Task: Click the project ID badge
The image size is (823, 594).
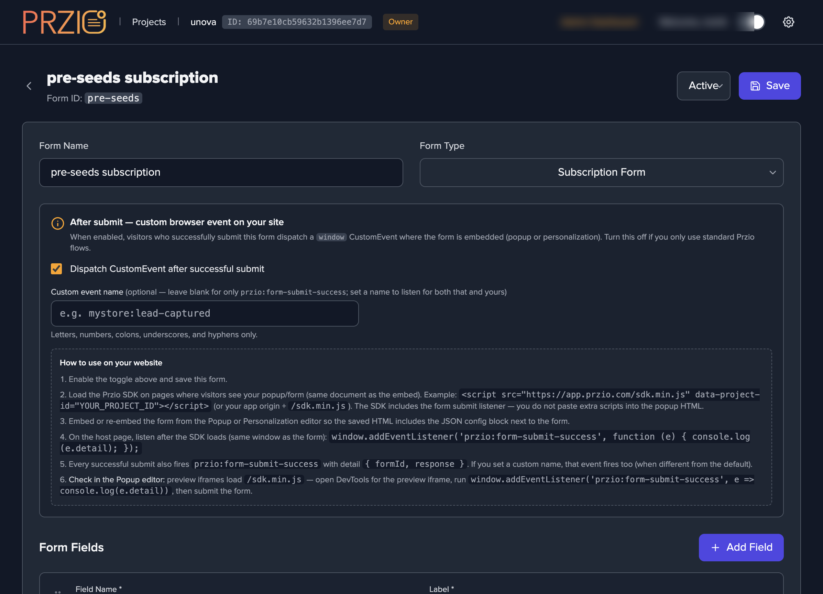Action: (296, 22)
